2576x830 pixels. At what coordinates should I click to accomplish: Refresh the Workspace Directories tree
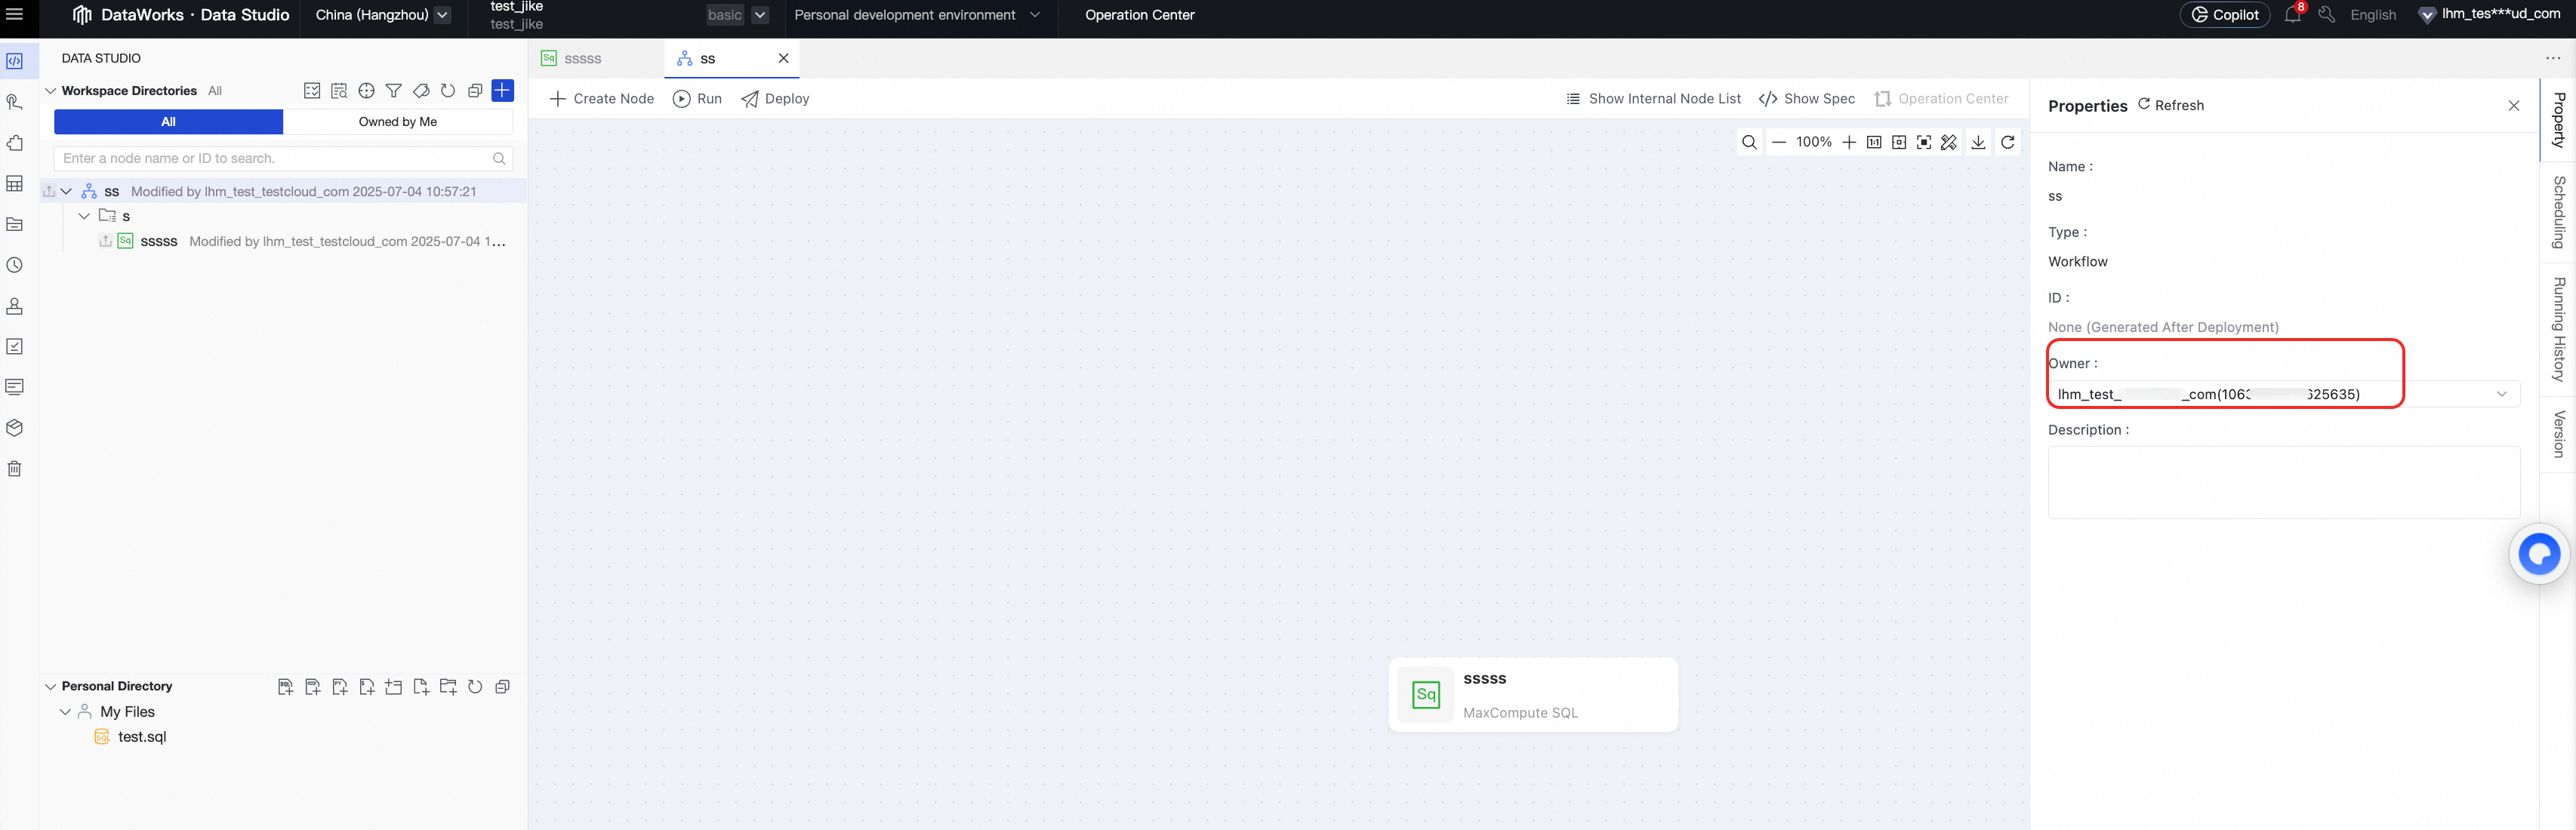[x=448, y=91]
